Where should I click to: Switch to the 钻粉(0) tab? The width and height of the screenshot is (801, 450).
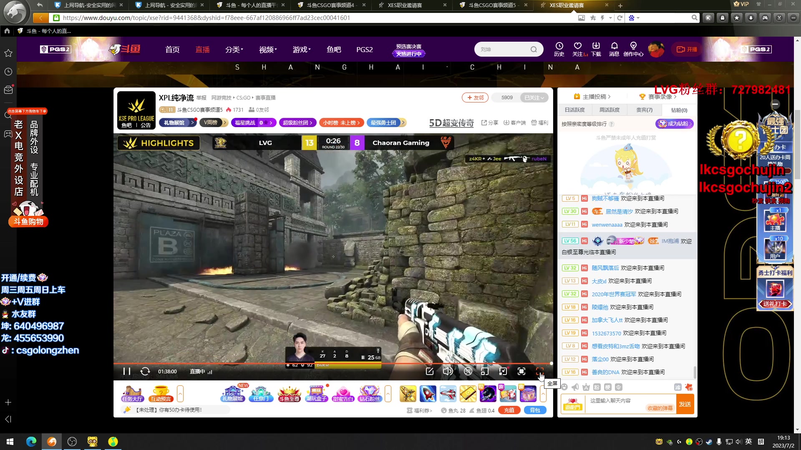coord(679,110)
